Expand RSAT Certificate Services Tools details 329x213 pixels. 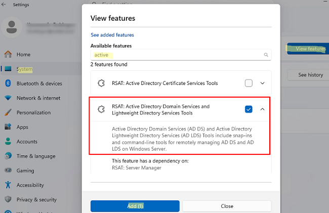click(262, 83)
